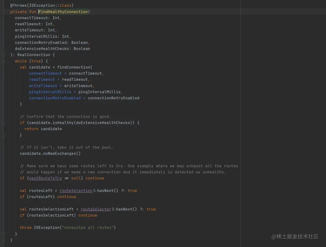Click fold-end marker after 'return candidate' block
This screenshot has width=326, height=247.
[x=4, y=135]
